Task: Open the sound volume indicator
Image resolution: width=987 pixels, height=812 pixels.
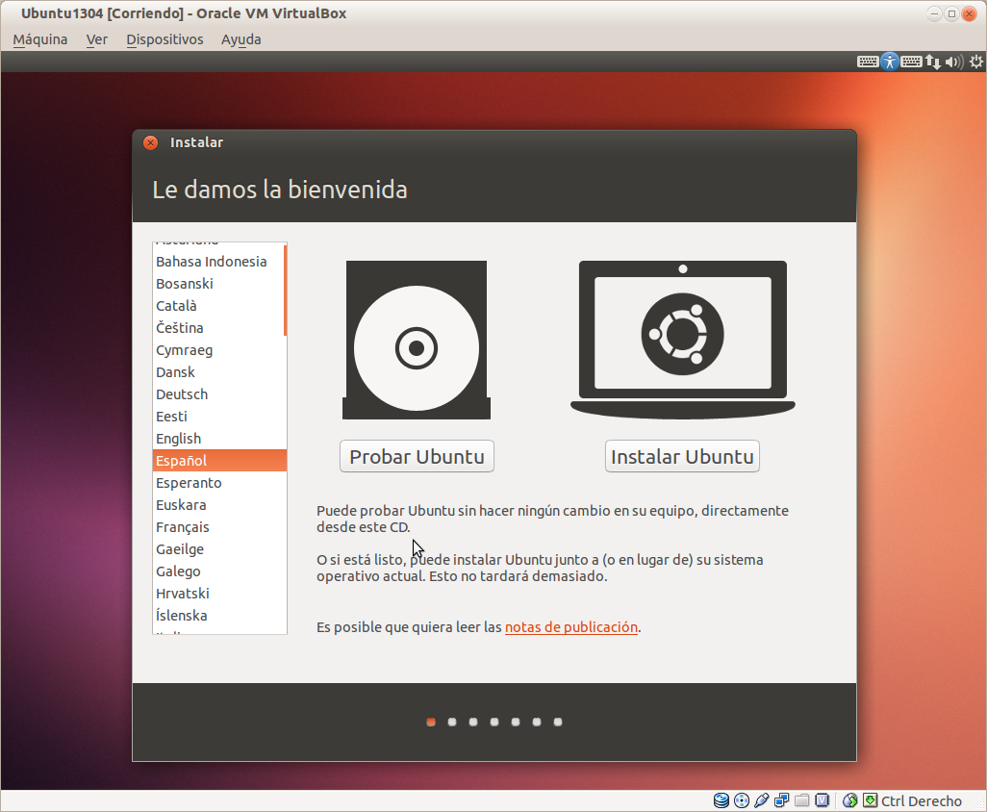Action: pos(953,62)
